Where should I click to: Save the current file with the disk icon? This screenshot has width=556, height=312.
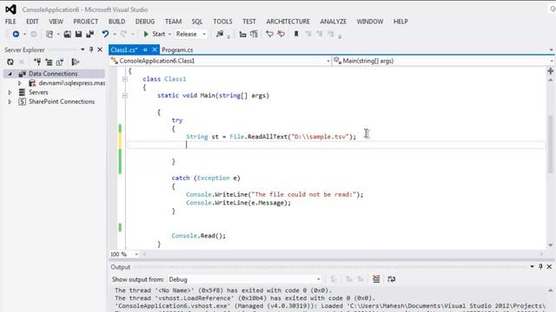pos(78,34)
